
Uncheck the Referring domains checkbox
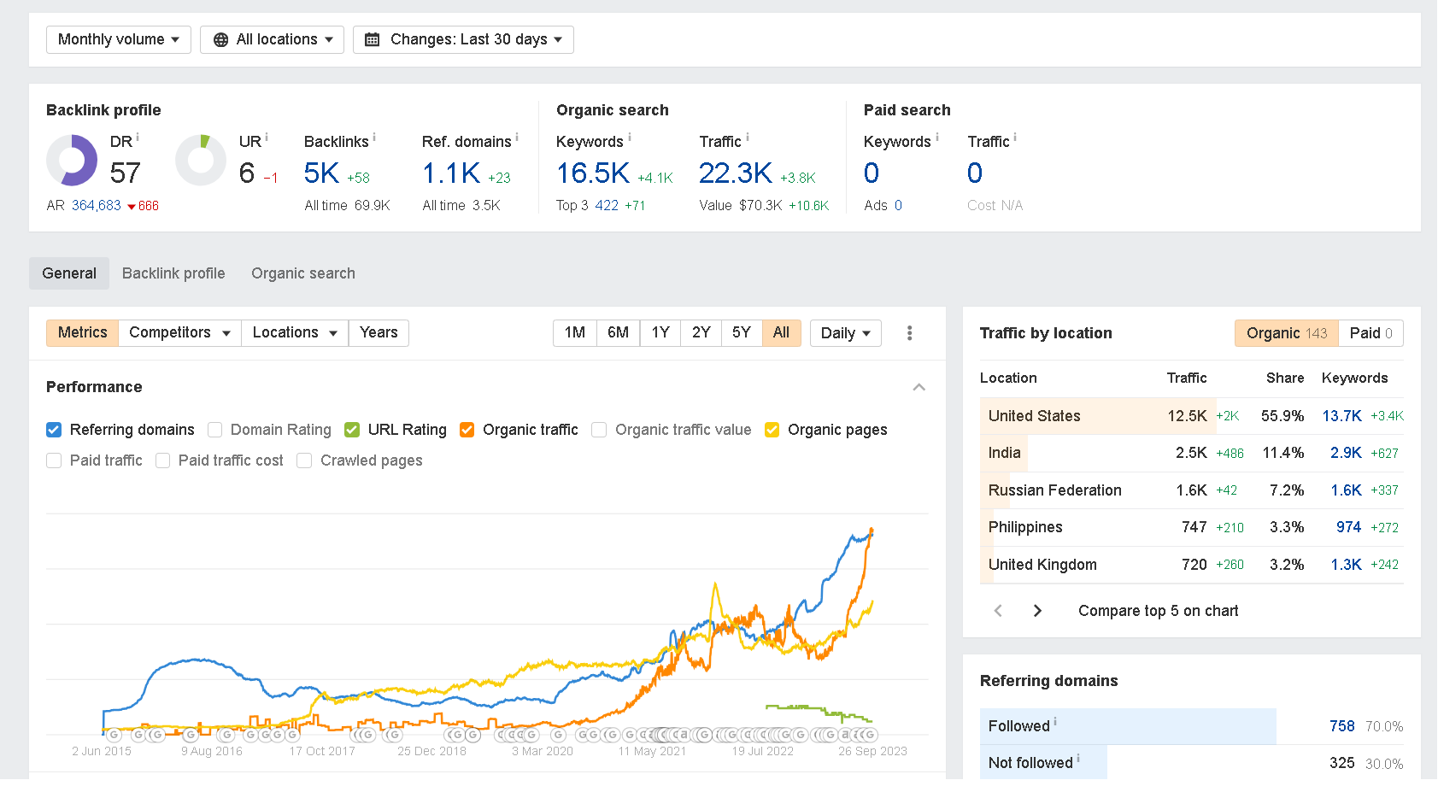coord(54,430)
